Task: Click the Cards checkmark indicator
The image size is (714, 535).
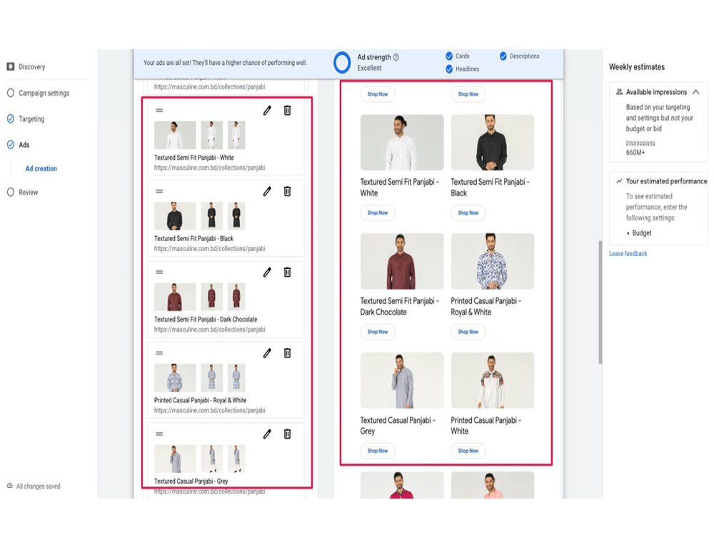Action: (x=449, y=56)
